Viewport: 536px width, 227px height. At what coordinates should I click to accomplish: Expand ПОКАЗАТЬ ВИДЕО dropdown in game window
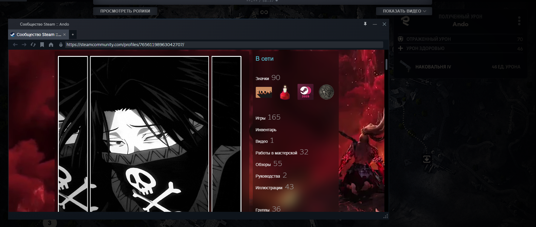tap(404, 11)
